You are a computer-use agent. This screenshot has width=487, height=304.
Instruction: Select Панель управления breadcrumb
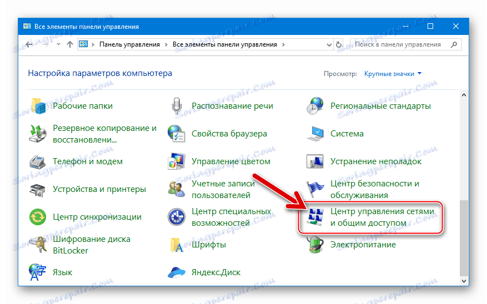pos(129,44)
